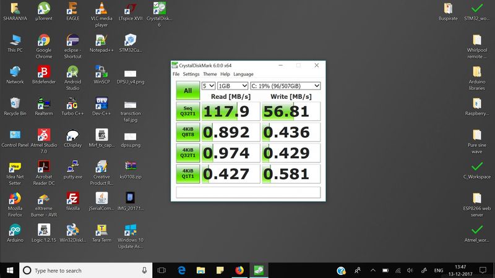Click the 0.892 read result

click(230, 132)
